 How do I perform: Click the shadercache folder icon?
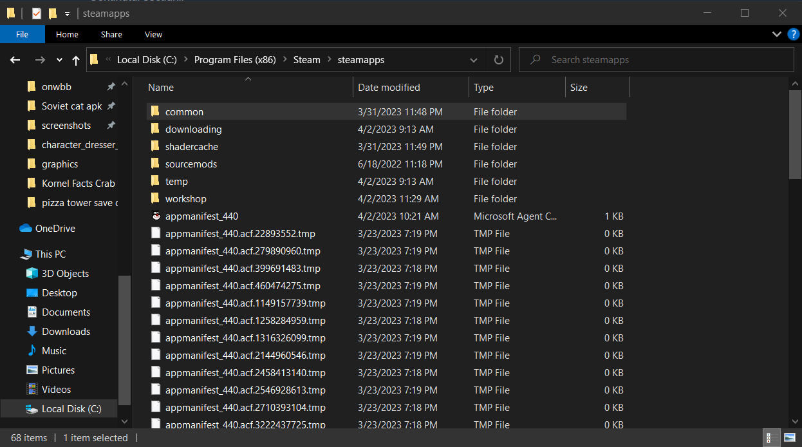155,146
